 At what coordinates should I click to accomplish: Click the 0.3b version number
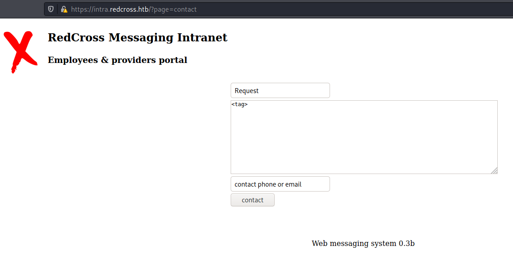(x=407, y=243)
